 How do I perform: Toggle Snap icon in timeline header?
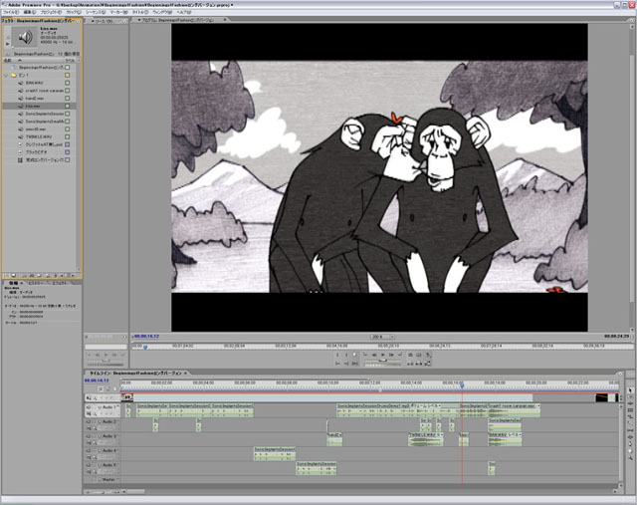(x=101, y=389)
